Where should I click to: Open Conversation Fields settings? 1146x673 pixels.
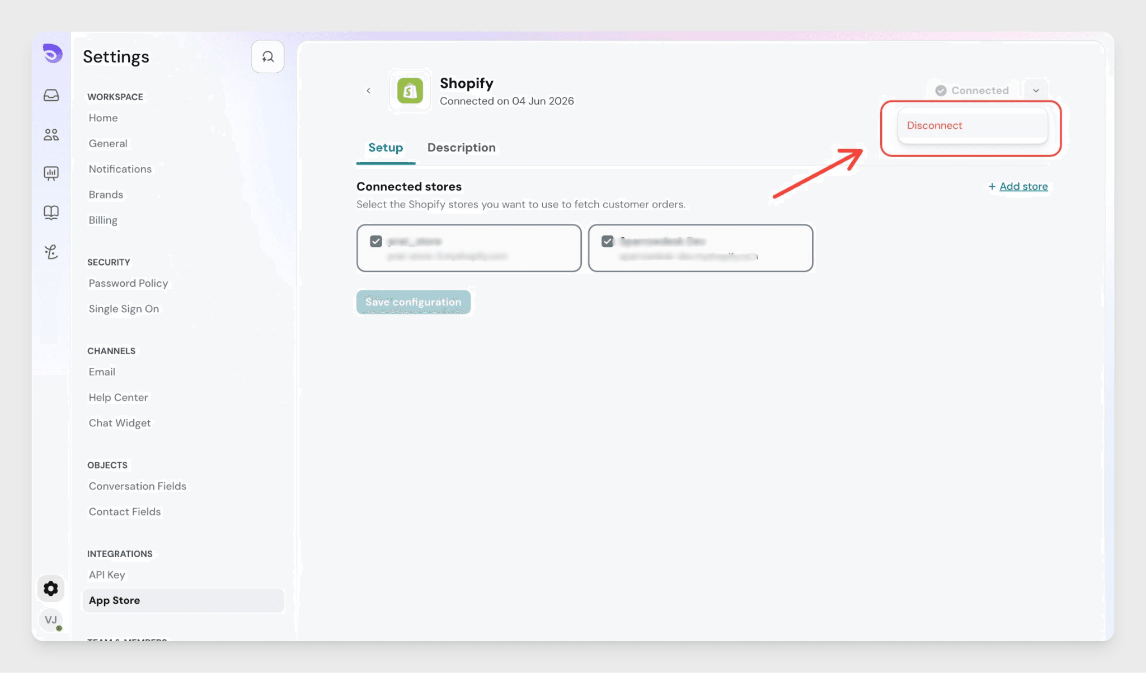137,486
